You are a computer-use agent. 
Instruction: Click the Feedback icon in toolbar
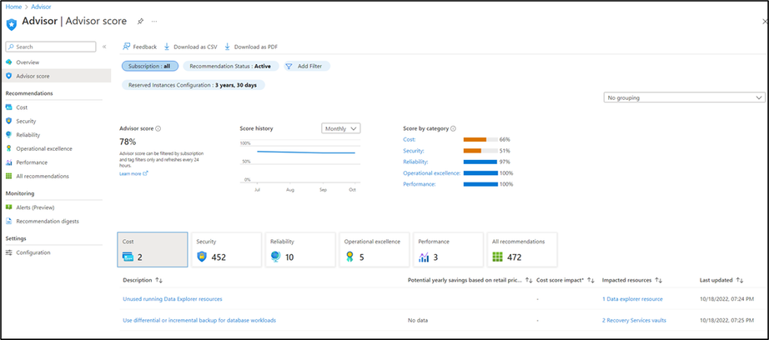tap(127, 47)
